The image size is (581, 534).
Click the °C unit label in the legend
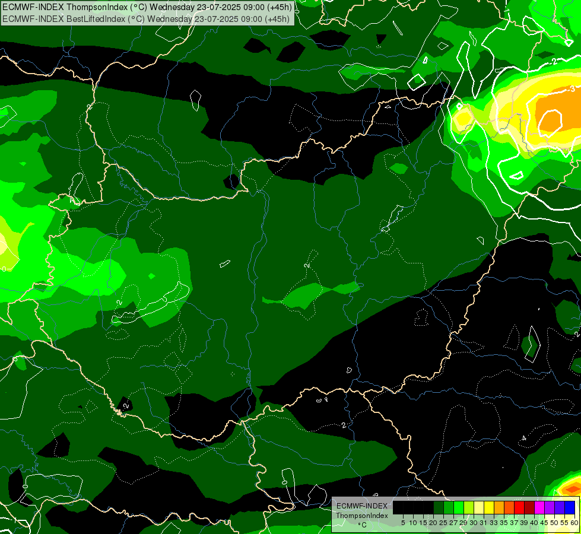click(x=363, y=525)
